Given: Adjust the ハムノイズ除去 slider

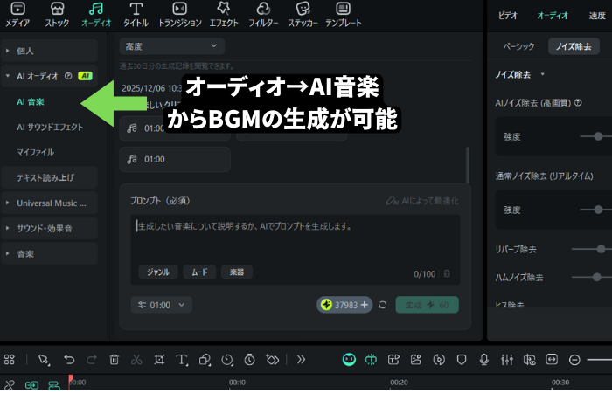Looking at the screenshot, I should tap(596, 277).
